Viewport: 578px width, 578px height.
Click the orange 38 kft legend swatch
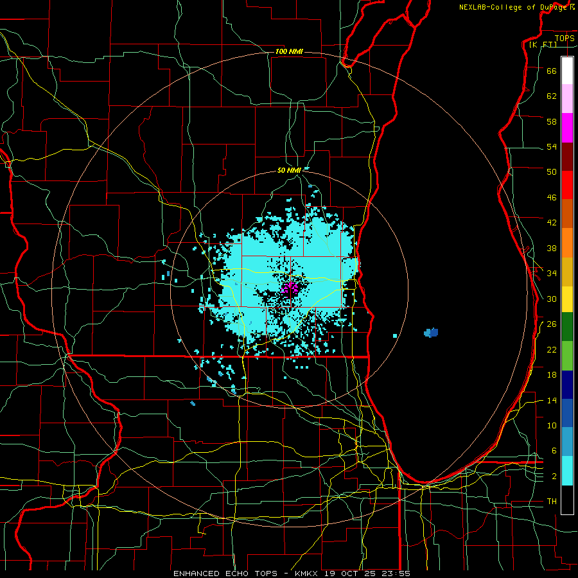click(567, 242)
